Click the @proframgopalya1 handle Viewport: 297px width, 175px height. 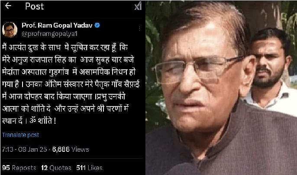pyautogui.click(x=50, y=34)
